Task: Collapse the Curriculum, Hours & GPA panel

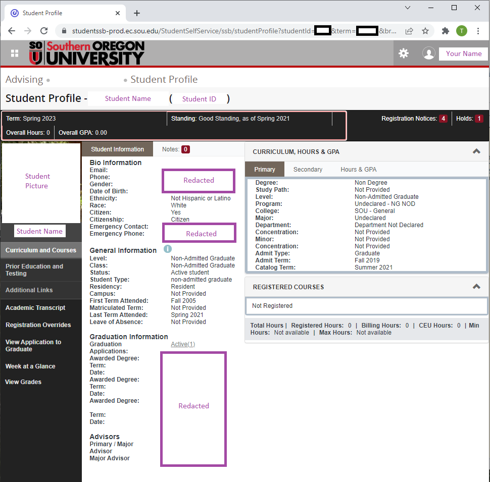Action: (476, 151)
